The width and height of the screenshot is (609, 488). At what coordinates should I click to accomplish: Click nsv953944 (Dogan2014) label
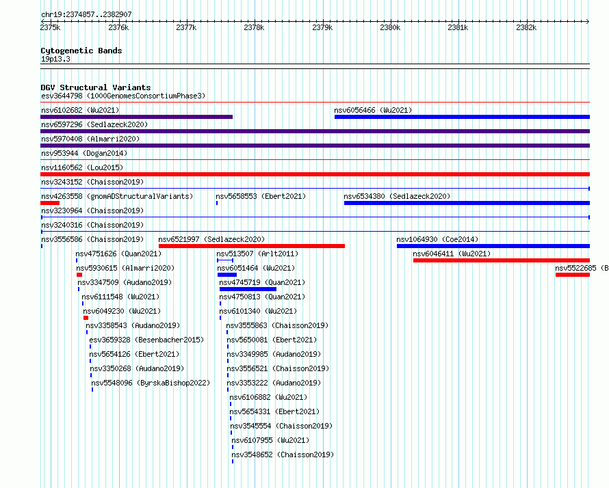click(x=84, y=153)
